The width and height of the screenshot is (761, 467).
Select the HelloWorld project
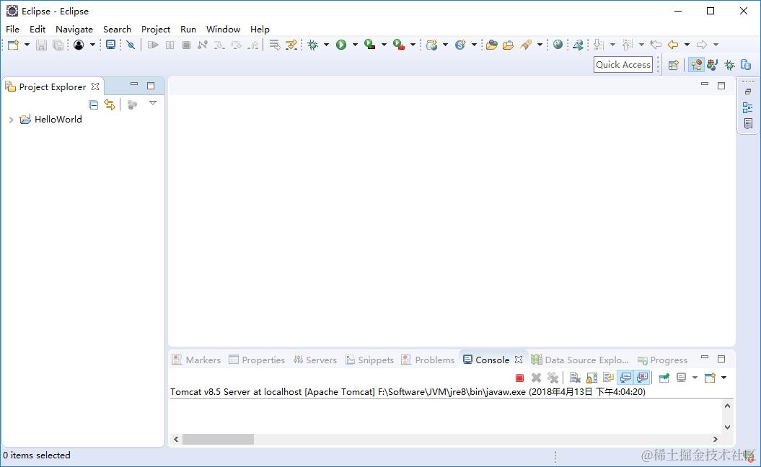pos(58,120)
